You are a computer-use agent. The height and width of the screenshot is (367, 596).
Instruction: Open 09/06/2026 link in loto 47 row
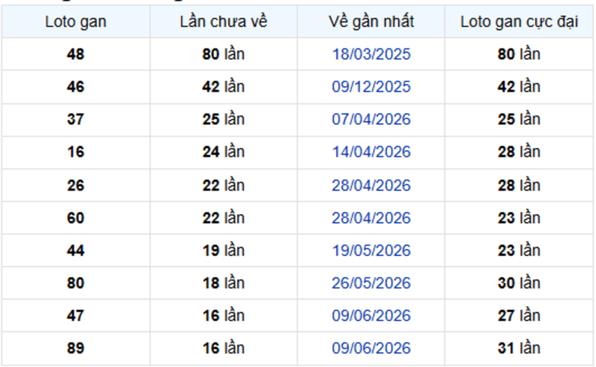371,316
